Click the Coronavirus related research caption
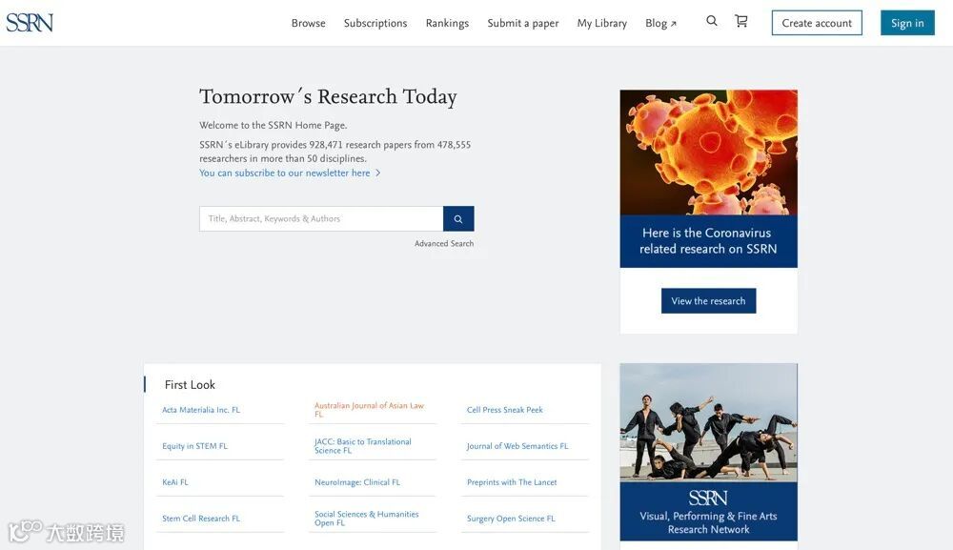 coord(708,241)
